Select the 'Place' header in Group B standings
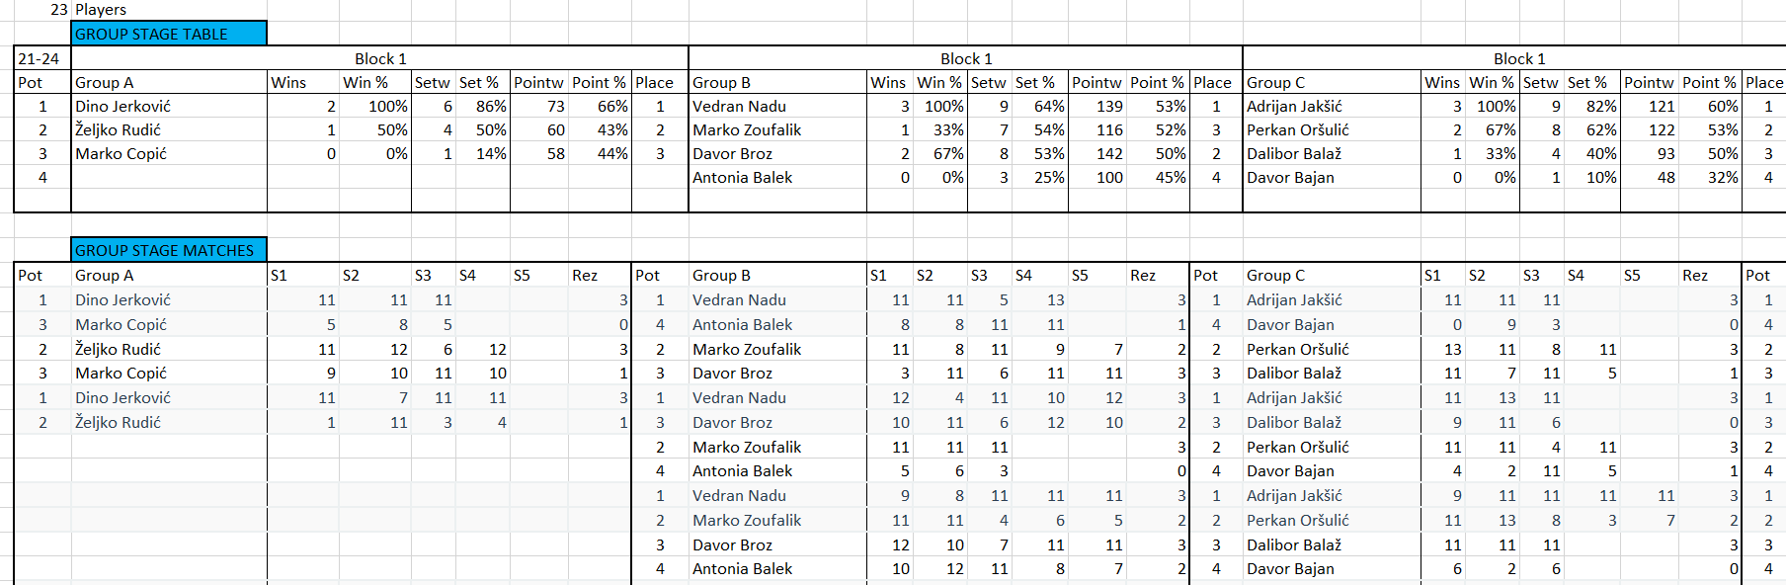The image size is (1786, 585). [1212, 82]
